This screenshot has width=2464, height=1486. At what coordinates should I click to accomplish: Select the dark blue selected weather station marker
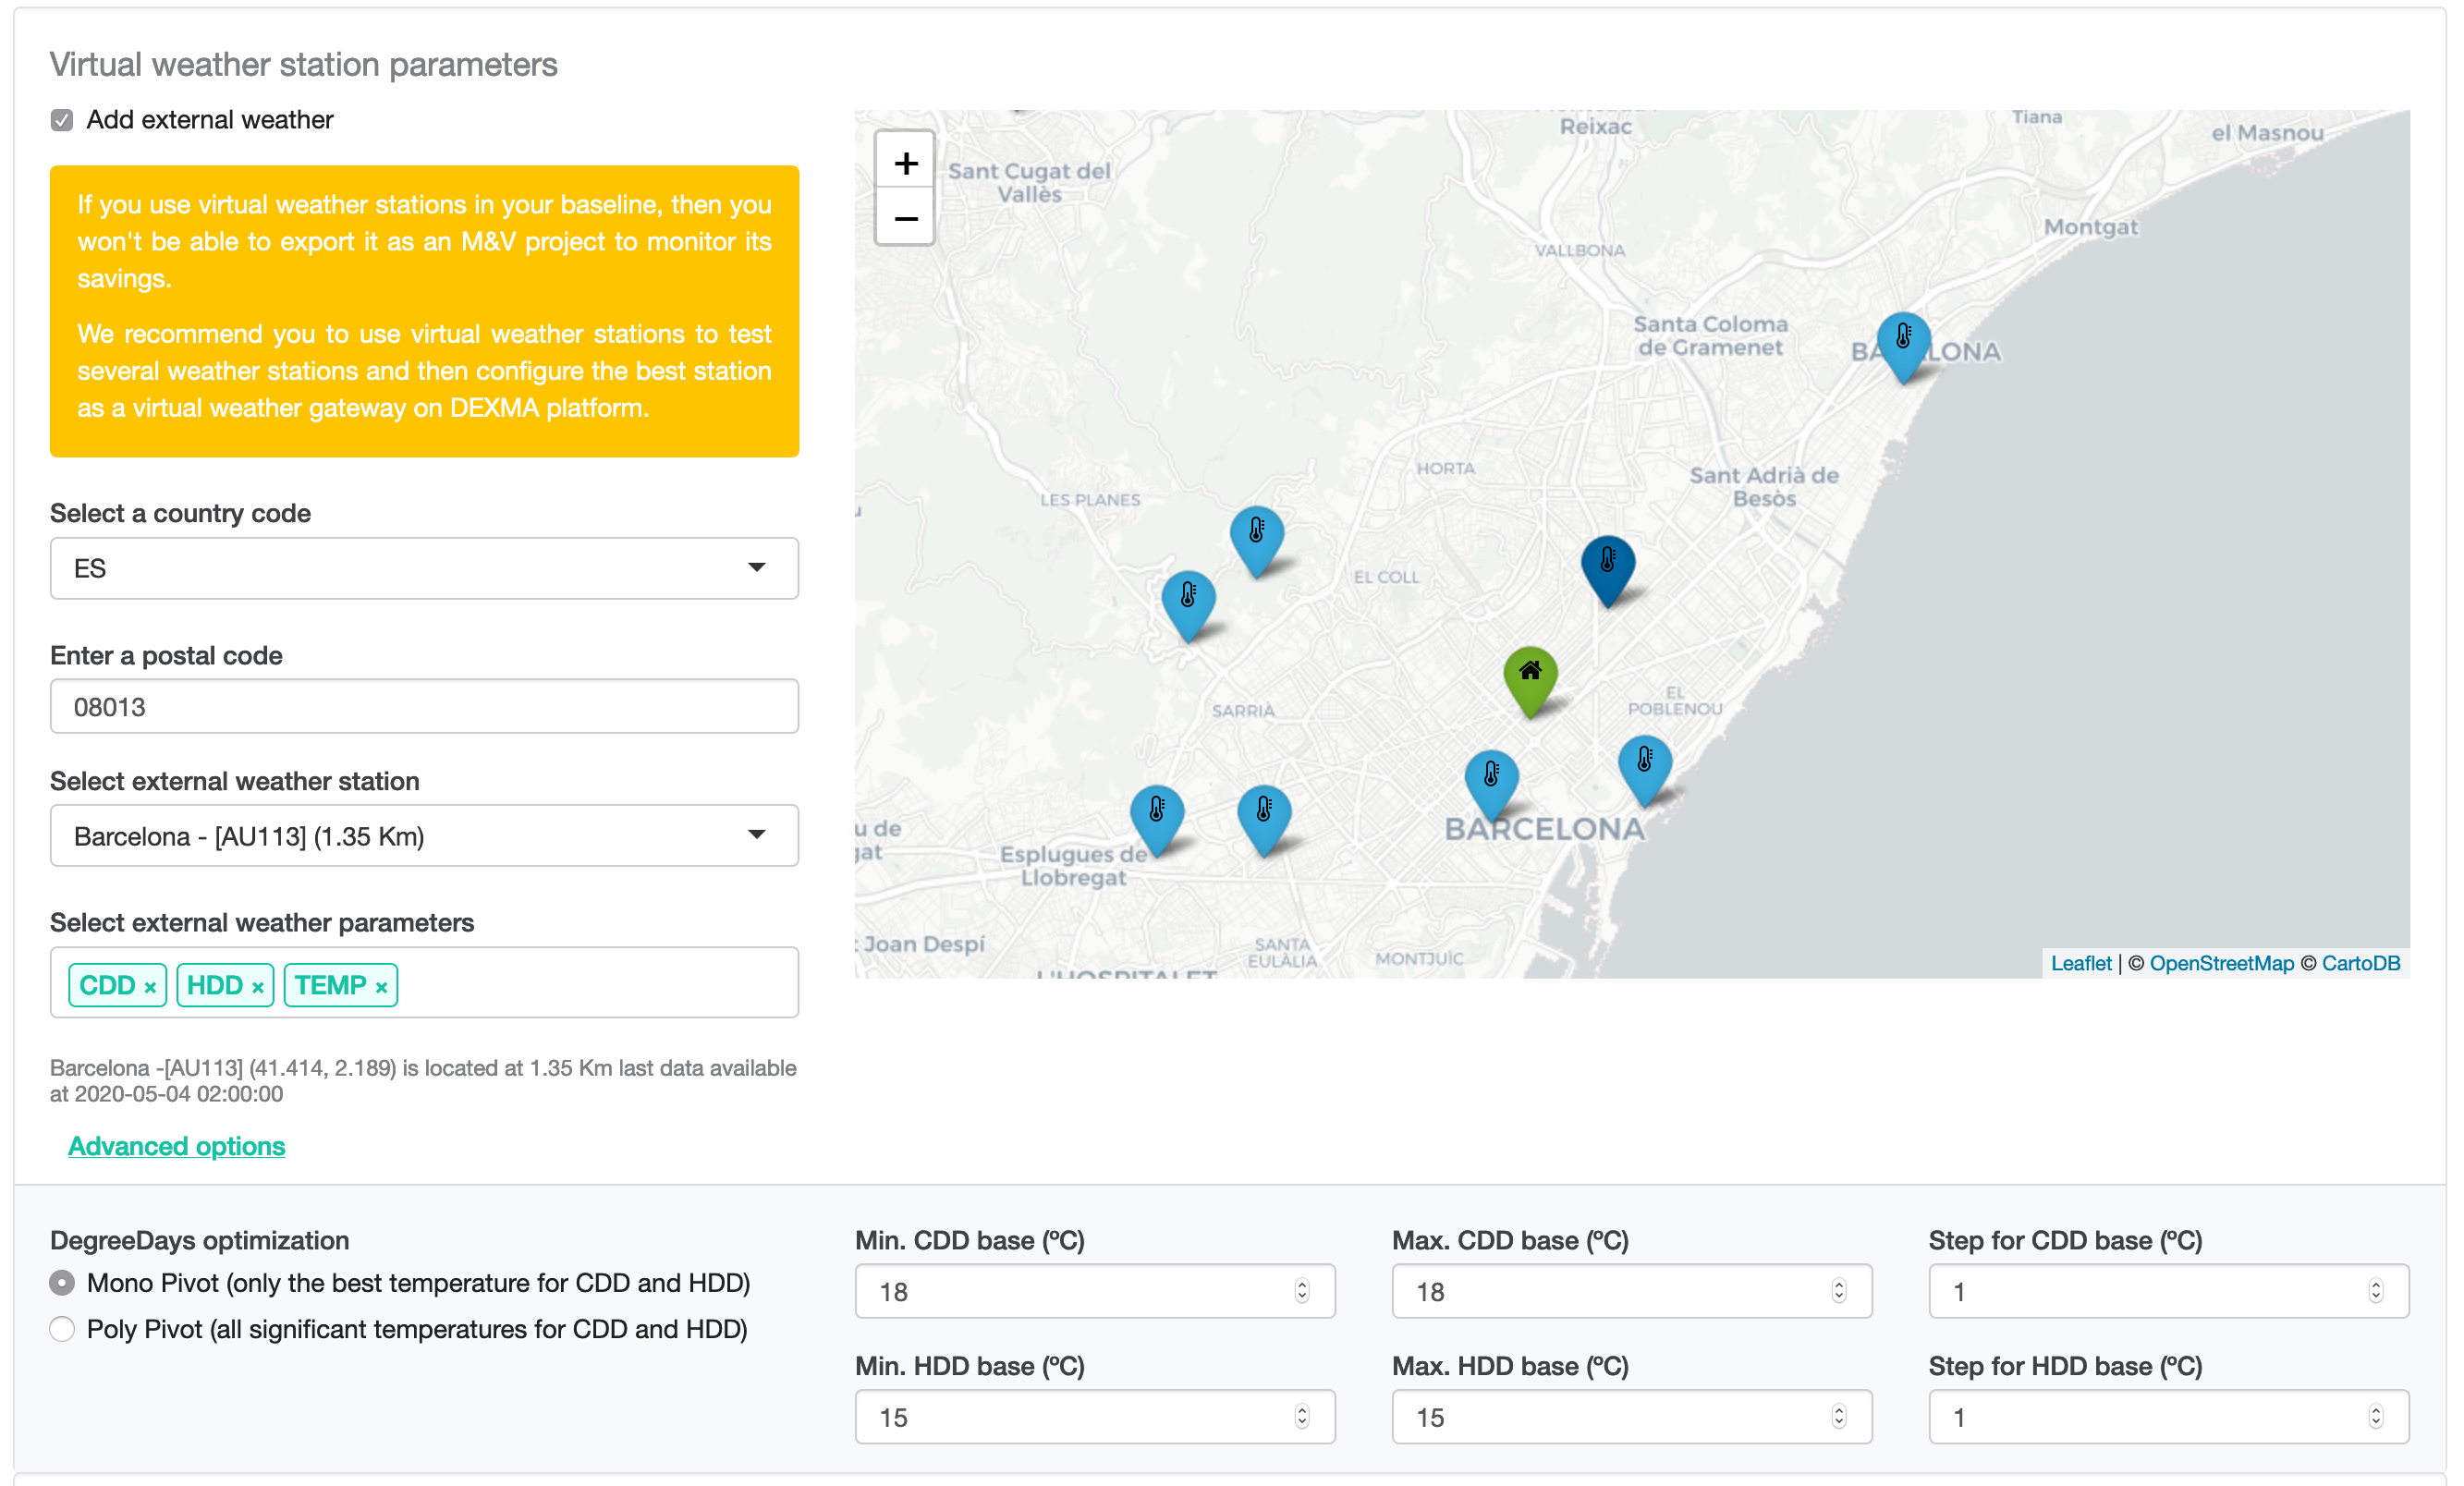1607,571
